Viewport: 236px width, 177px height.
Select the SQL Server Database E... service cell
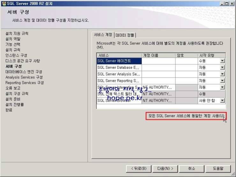[x=119, y=68]
